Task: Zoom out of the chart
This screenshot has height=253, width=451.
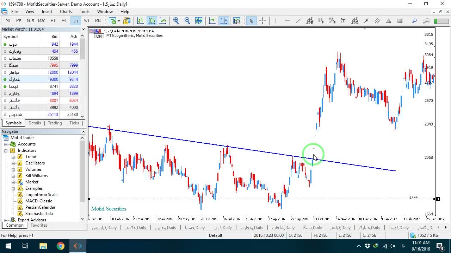Action: [187, 21]
